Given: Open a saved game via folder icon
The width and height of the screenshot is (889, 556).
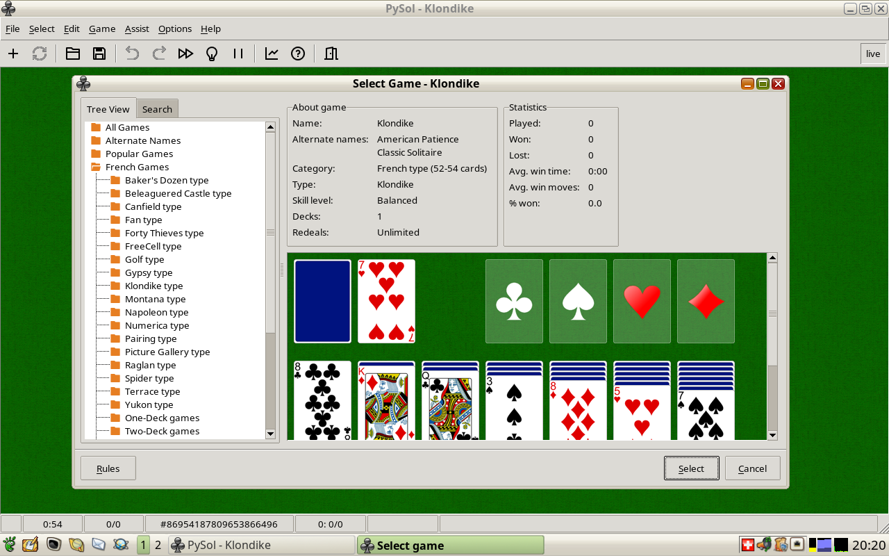Looking at the screenshot, I should click(x=73, y=54).
